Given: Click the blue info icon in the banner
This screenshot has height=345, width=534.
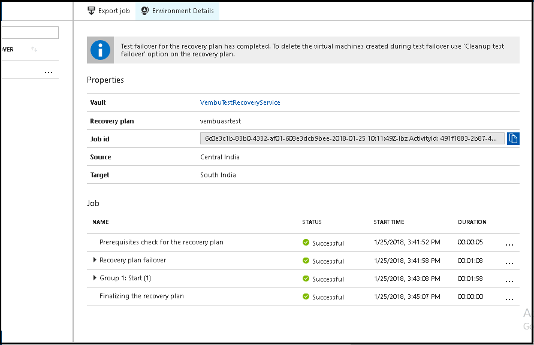Looking at the screenshot, I should coord(100,50).
